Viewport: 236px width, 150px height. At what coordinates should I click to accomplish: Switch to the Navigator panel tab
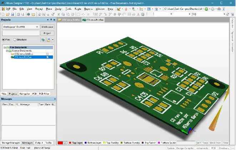25,94
